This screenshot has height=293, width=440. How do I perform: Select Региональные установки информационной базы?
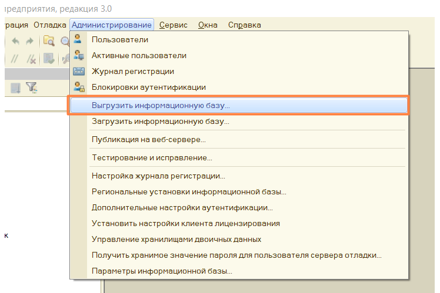[x=239, y=191]
